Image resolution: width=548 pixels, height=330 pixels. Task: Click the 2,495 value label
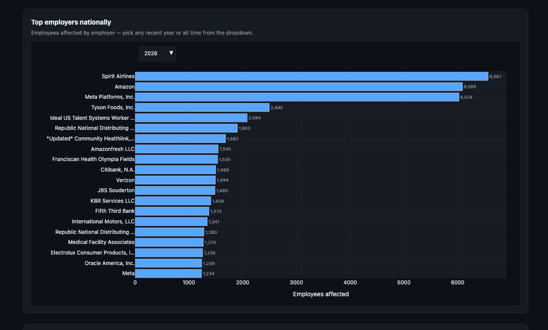click(x=277, y=108)
